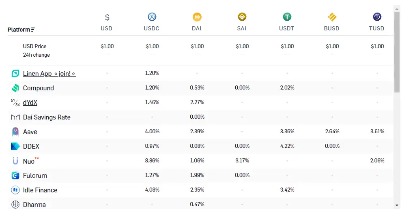Click the Idle Finance logo icon
The height and width of the screenshot is (209, 402).
point(15,190)
